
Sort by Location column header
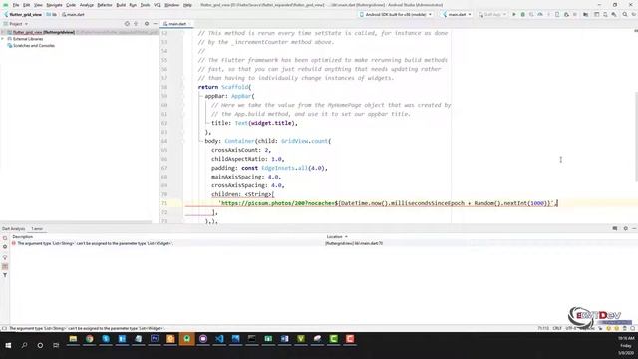click(337, 236)
